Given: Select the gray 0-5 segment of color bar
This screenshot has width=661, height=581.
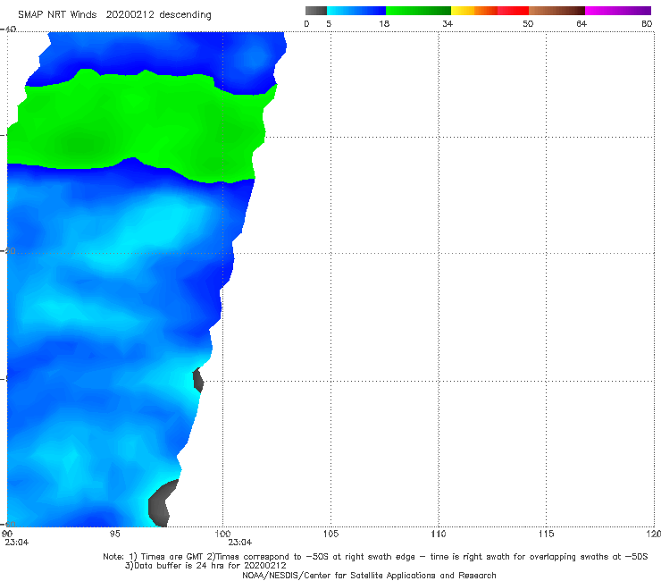Looking at the screenshot, I should [316, 11].
